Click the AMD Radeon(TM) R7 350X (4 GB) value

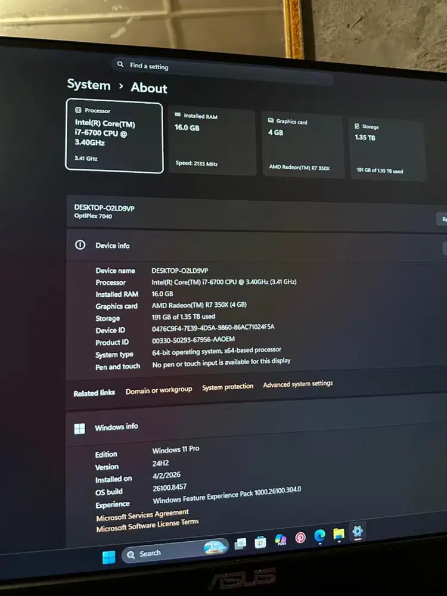(199, 305)
